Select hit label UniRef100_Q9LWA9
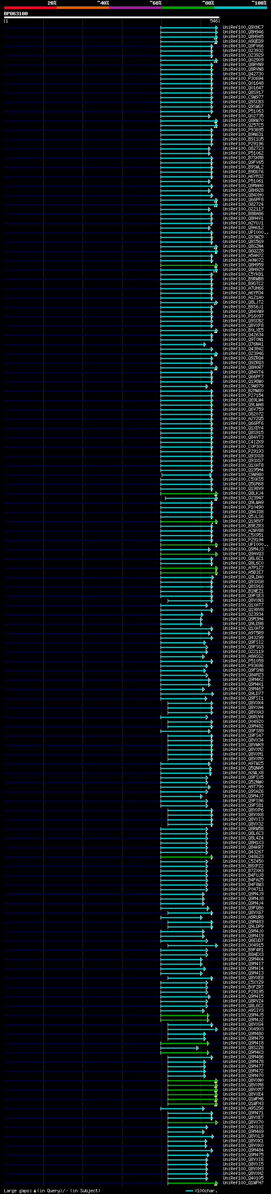The height and width of the screenshot is (1194, 271). 243,502
